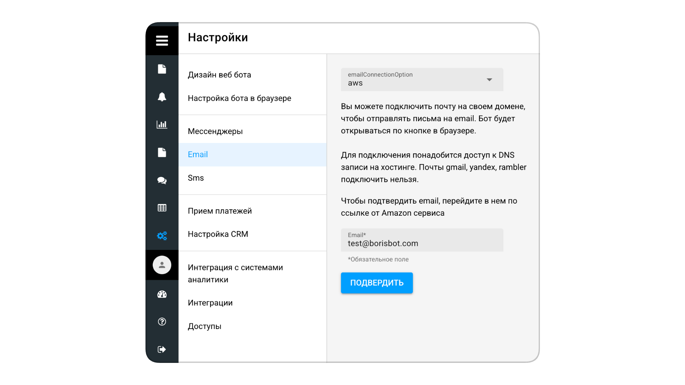The image size is (685, 385).
Task: Open Настройка CRM section
Action: [x=218, y=234]
